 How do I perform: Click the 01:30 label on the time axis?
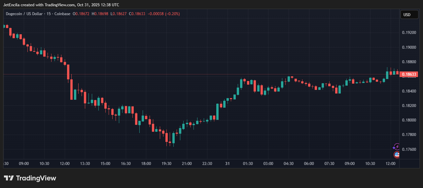click(x=248, y=164)
